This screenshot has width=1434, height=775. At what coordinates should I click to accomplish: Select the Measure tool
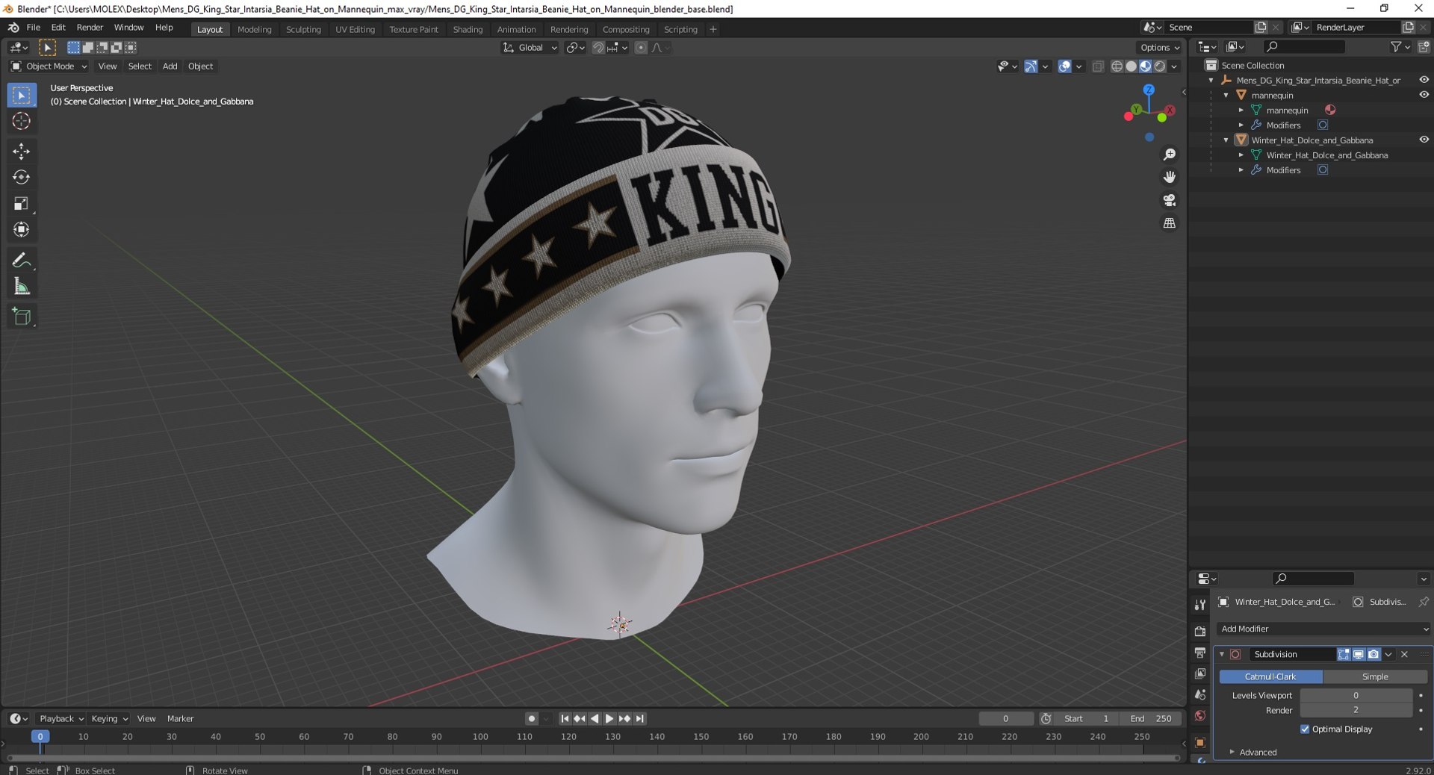(22, 287)
